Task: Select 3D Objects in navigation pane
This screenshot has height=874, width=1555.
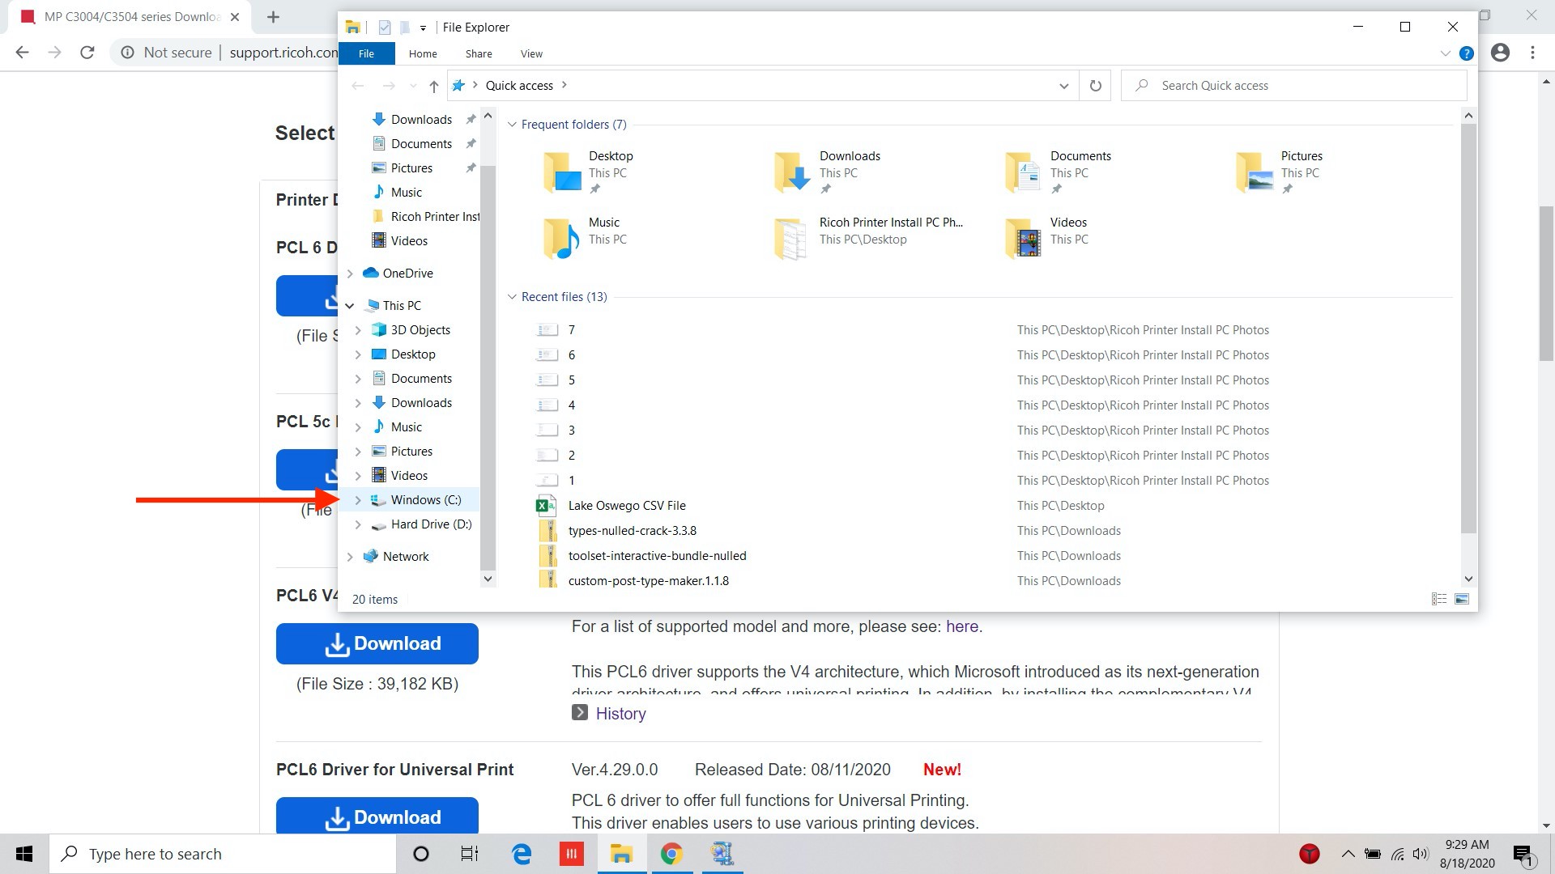Action: pyautogui.click(x=420, y=330)
